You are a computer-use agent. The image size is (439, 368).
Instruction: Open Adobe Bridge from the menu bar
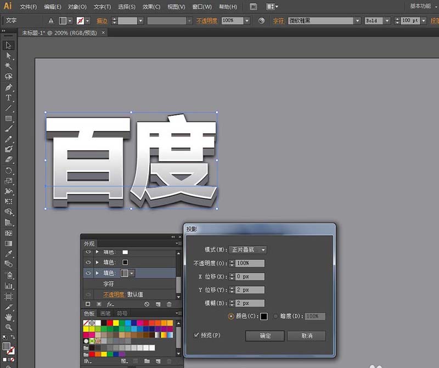coord(253,7)
